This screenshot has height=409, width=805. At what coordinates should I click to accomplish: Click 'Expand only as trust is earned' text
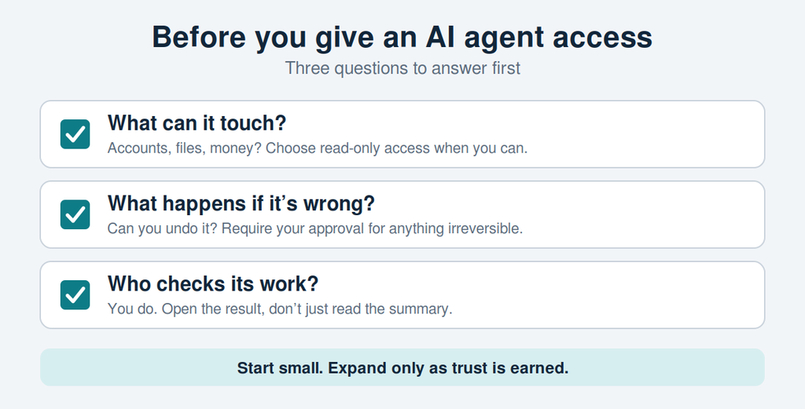point(448,368)
